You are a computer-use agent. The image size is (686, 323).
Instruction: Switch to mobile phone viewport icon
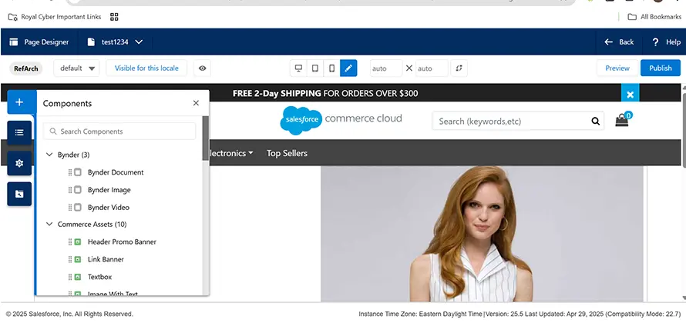tap(331, 68)
